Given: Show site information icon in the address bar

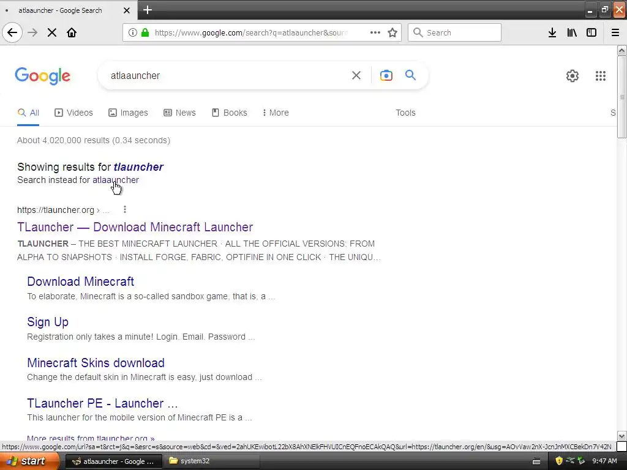Looking at the screenshot, I should click(133, 32).
